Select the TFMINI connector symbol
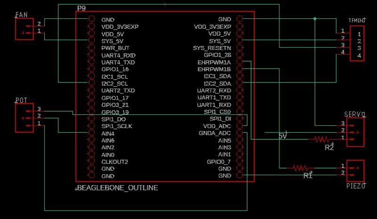 click(x=357, y=43)
